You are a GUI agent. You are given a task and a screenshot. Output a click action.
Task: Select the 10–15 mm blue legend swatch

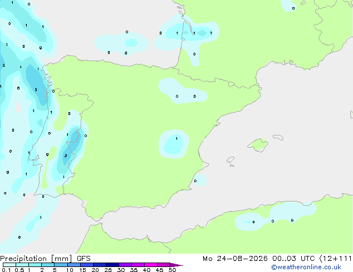(x=73, y=265)
